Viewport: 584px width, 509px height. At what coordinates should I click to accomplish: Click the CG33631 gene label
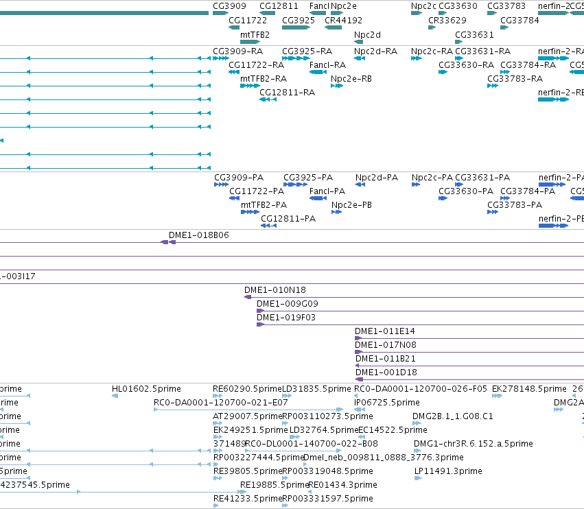coord(474,35)
